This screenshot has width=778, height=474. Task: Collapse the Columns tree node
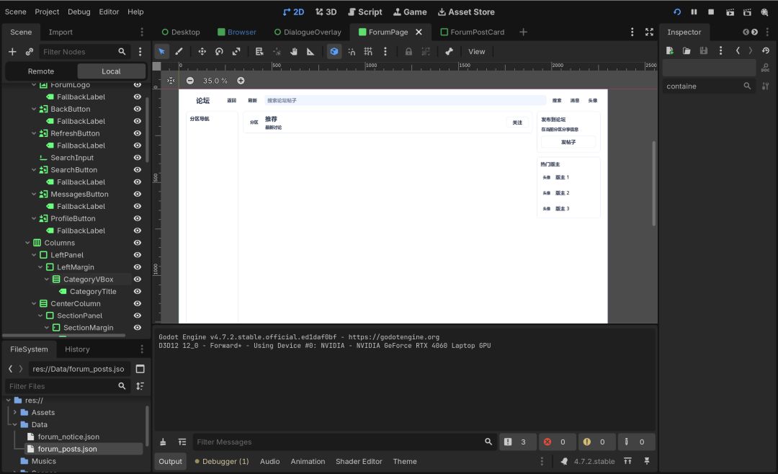[x=28, y=243]
